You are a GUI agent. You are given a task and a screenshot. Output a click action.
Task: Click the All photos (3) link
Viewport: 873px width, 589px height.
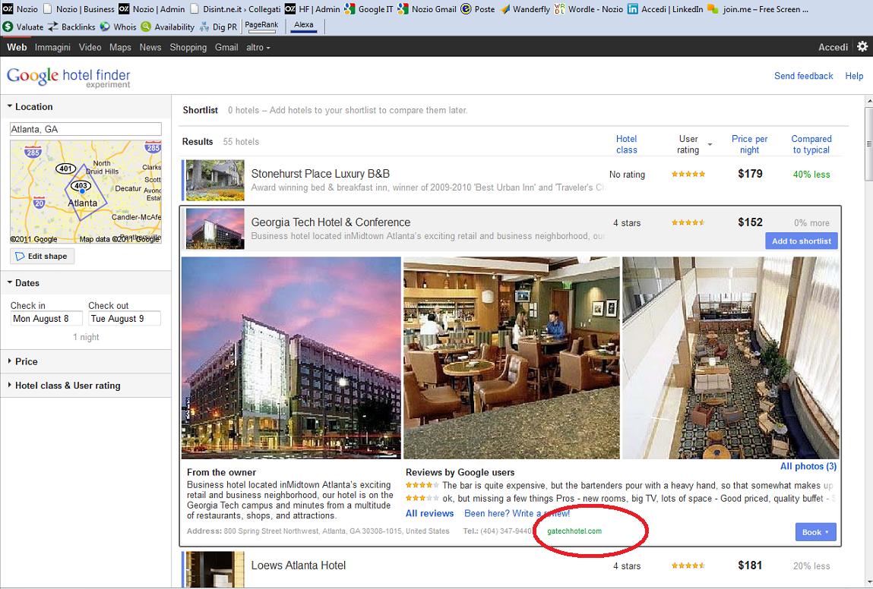(808, 466)
